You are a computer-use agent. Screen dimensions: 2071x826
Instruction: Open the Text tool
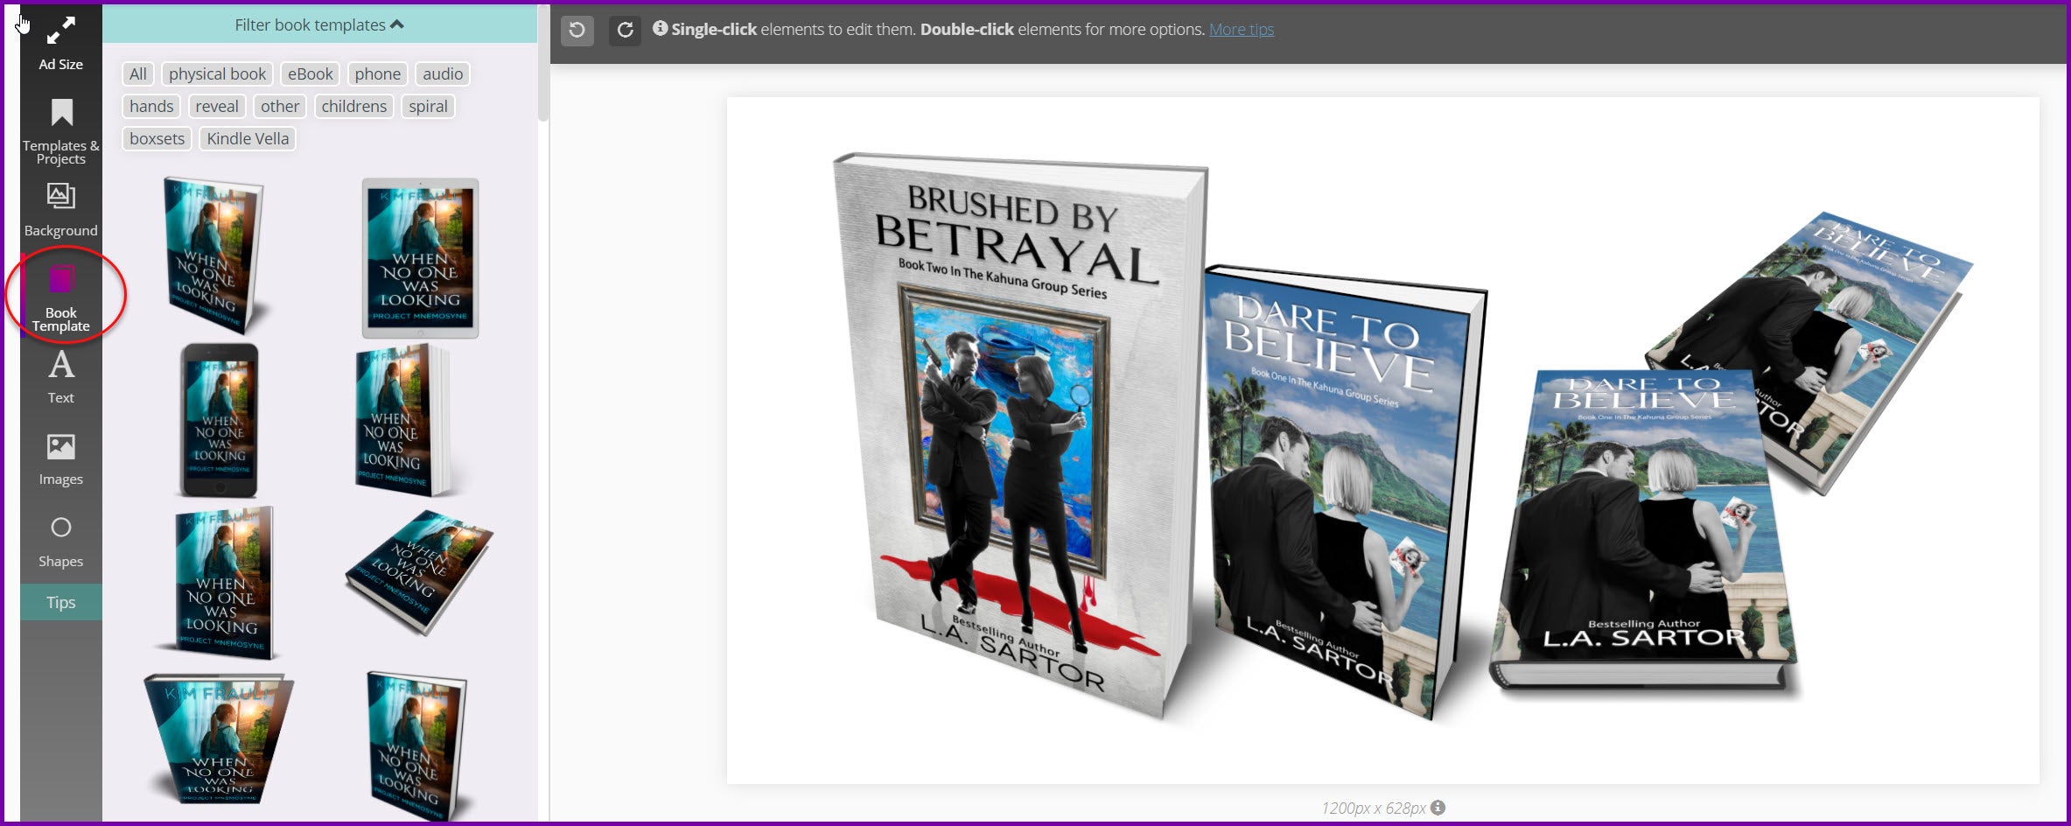click(60, 377)
